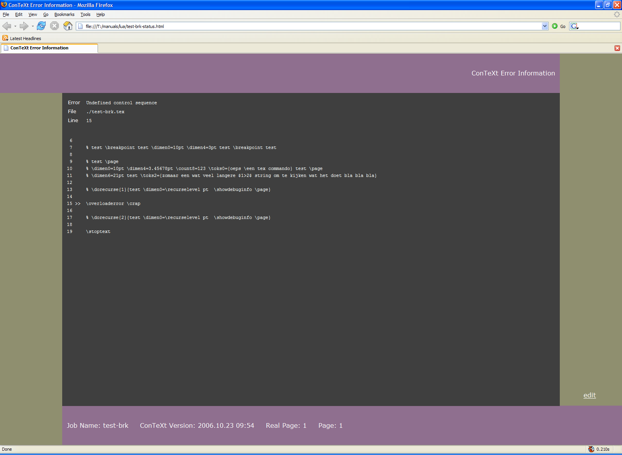Click inside the search box
Viewport: 622px width, 455px height.
pos(599,26)
